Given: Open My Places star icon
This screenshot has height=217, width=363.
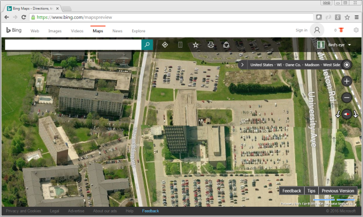Looking at the screenshot, I should [196, 45].
